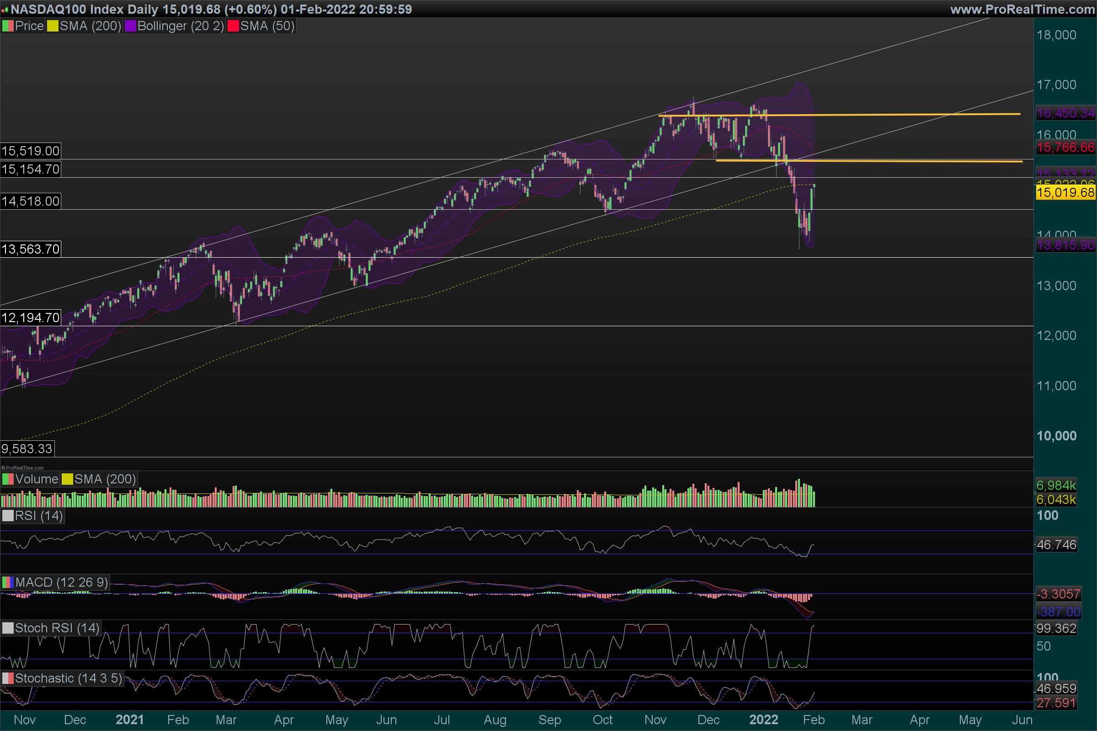Click the Price legend candle icon
Screen dimensions: 1097x731
[8, 26]
